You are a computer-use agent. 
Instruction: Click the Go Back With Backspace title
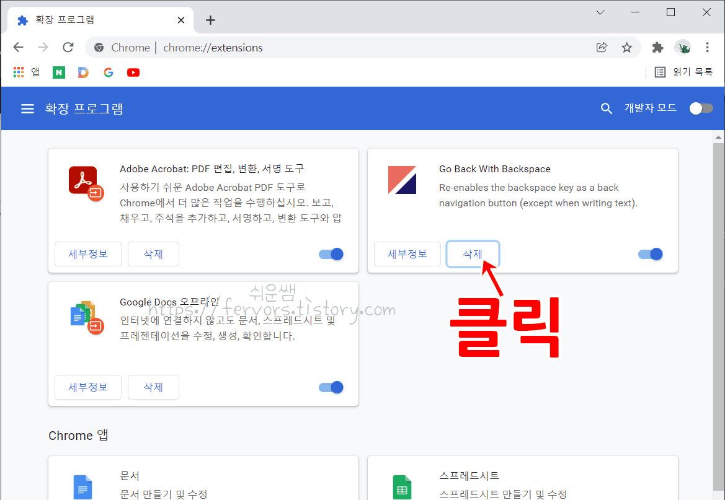pyautogui.click(x=495, y=169)
